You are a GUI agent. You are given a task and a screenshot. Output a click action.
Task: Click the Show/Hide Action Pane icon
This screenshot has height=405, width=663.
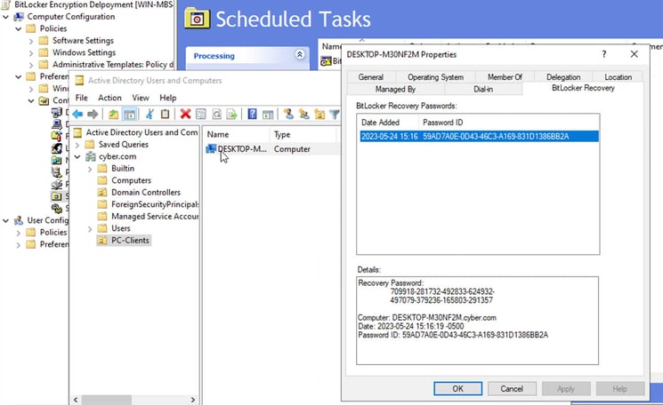click(x=268, y=114)
